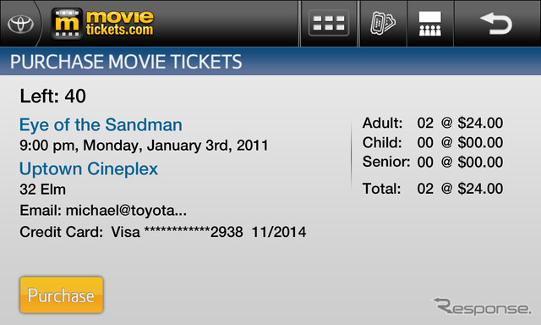Click the orange Purchase button

pos(62,295)
